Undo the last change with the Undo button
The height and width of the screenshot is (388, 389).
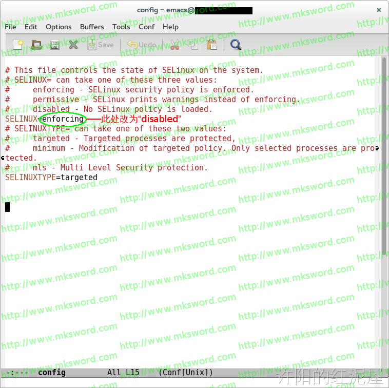(142, 45)
